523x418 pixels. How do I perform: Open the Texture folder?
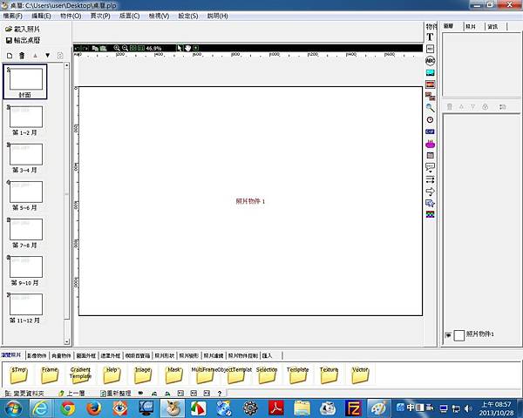tap(329, 375)
